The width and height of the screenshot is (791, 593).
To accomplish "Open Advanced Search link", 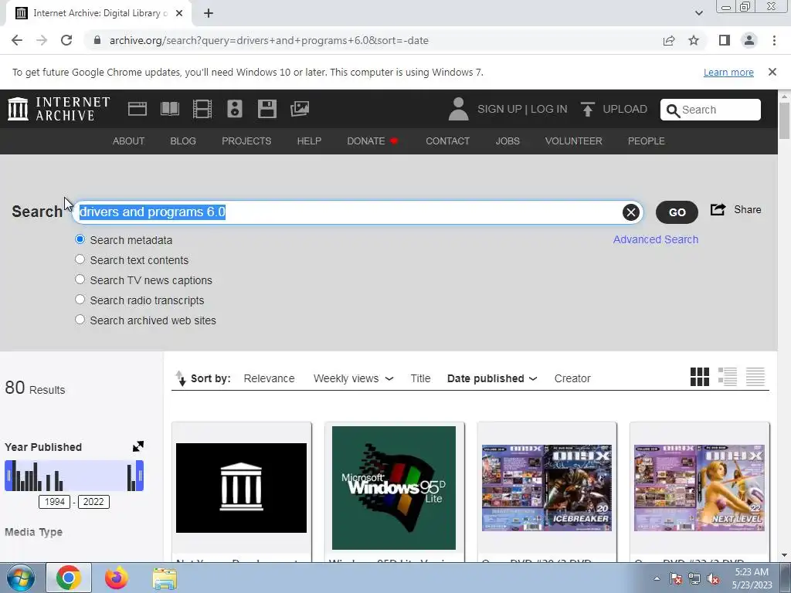I will coord(656,239).
